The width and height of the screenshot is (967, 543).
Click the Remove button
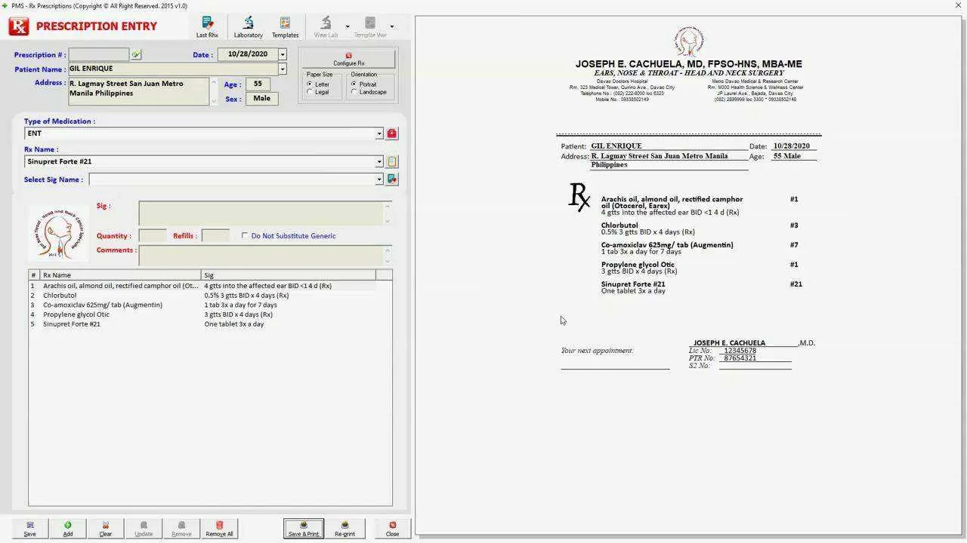click(181, 529)
